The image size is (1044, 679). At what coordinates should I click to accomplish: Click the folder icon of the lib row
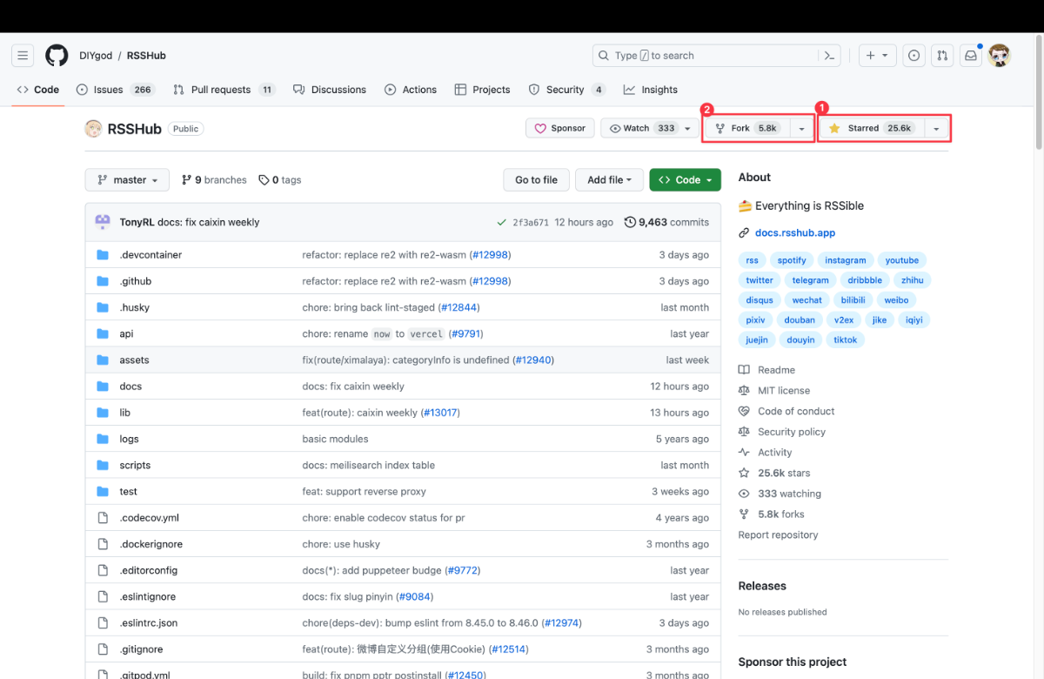click(103, 413)
